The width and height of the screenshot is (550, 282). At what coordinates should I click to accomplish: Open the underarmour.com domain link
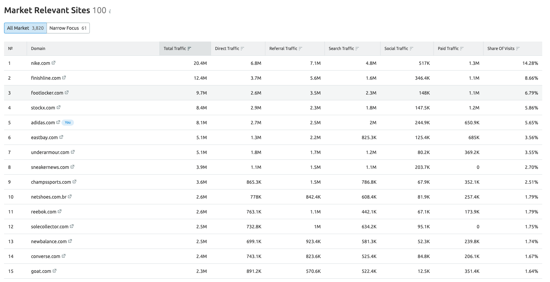50,152
